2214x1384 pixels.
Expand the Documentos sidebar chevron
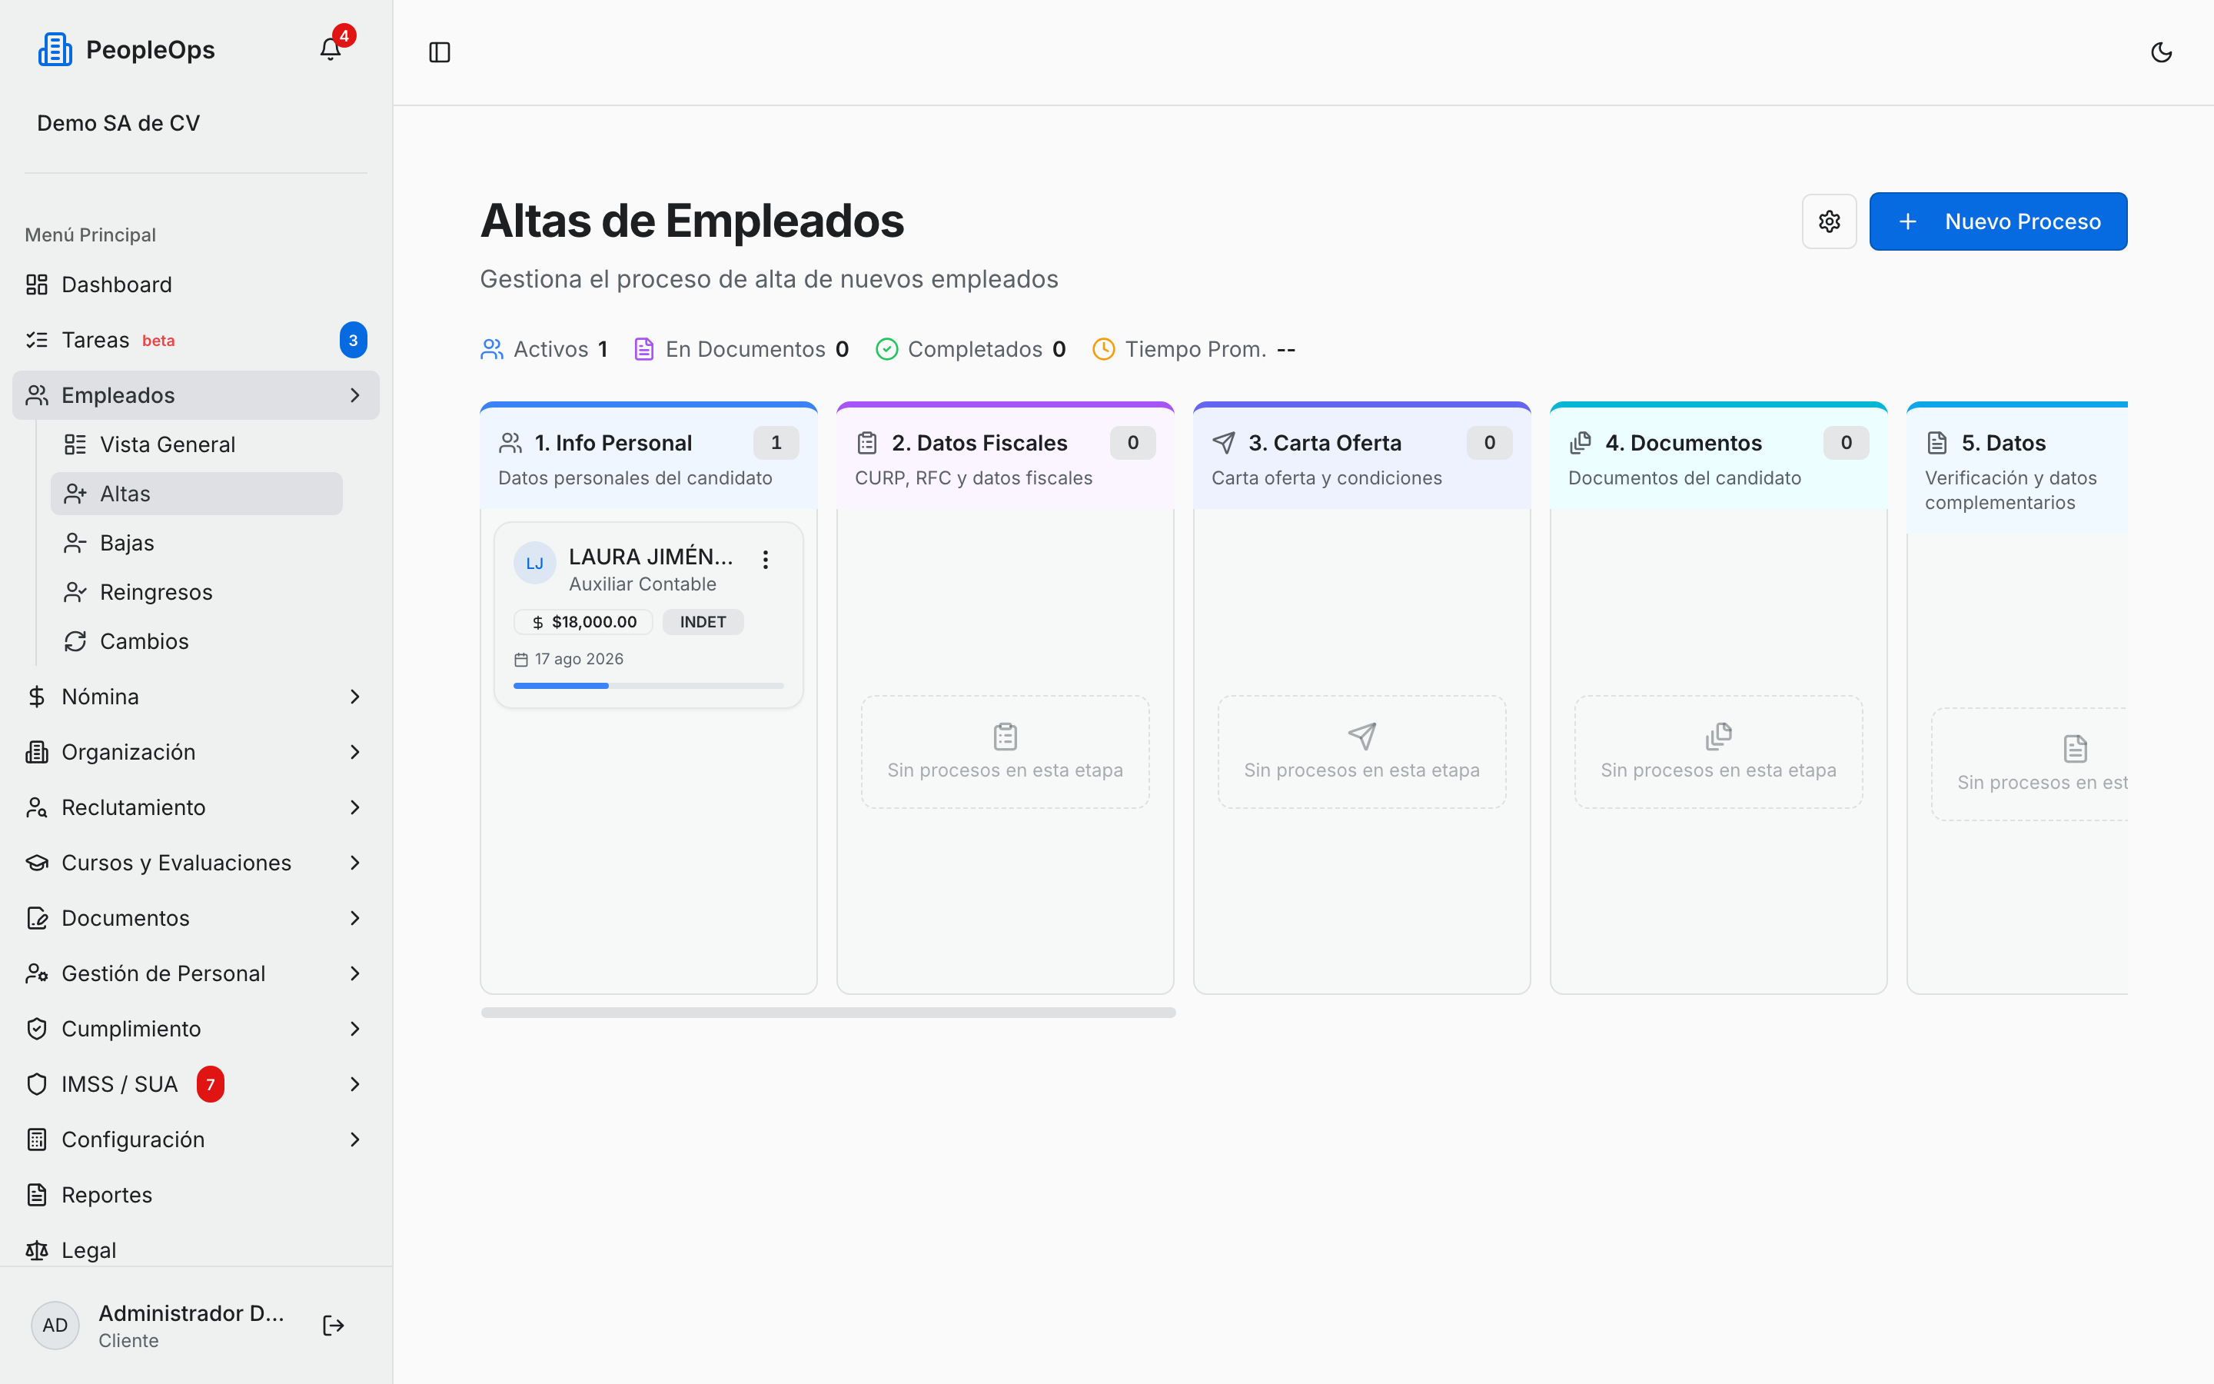(355, 918)
